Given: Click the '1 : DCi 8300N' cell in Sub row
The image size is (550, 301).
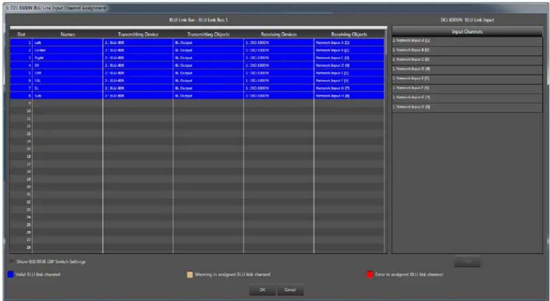Looking at the screenshot, I should click(x=279, y=95).
